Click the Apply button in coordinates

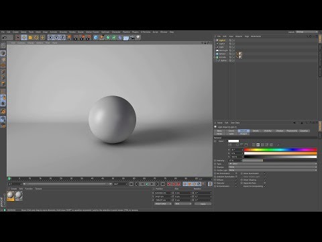click(203, 204)
